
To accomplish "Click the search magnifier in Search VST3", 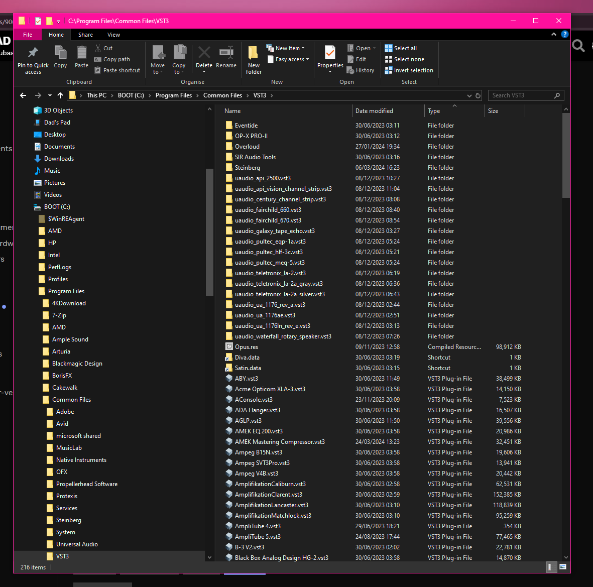I will pos(557,96).
